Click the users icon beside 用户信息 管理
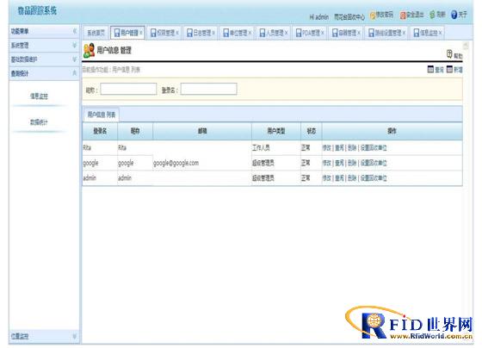The width and height of the screenshot is (482, 348). [89, 50]
